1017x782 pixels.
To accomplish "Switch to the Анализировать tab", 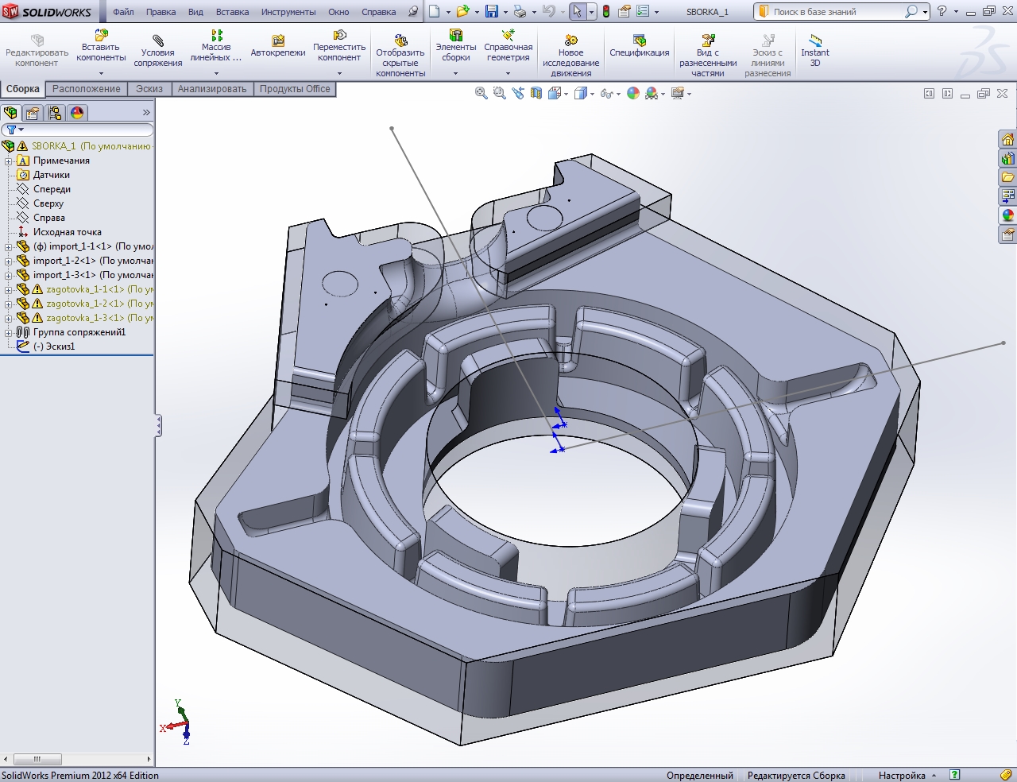I will point(212,89).
